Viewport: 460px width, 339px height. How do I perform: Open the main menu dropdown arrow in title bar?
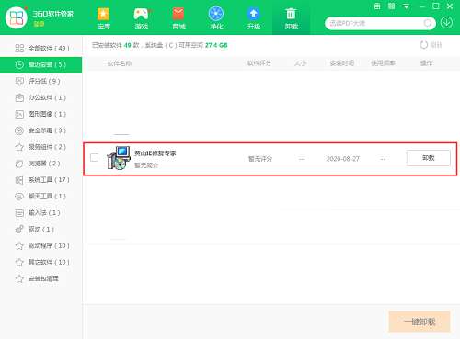point(407,6)
